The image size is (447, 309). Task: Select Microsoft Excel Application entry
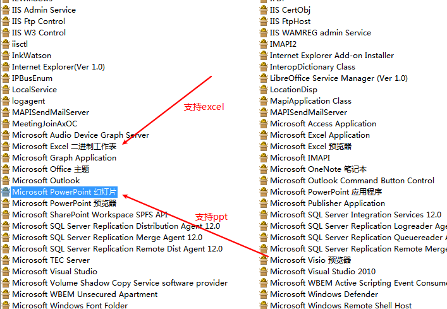[x=319, y=135]
